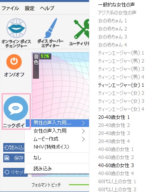The height and width of the screenshot is (192, 160).
Task: Select 女の赤ちゃん 1 voice
Action: click(x=112, y=21)
